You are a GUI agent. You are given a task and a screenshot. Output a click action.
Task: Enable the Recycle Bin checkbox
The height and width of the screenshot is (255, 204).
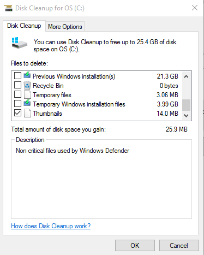coord(17,85)
